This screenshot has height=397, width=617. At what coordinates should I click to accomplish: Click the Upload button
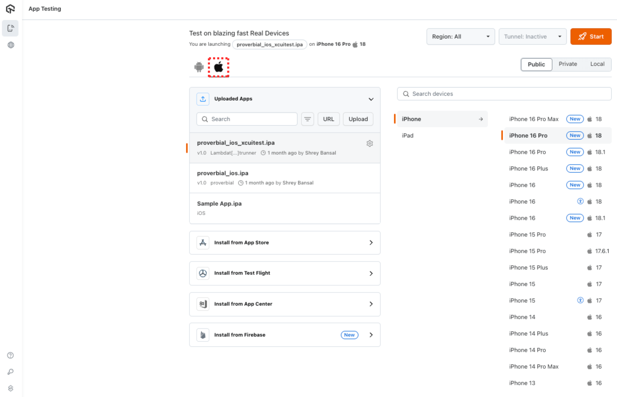coord(358,119)
